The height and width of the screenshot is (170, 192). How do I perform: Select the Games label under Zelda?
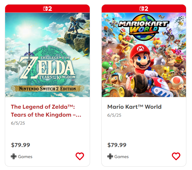click(x=25, y=157)
